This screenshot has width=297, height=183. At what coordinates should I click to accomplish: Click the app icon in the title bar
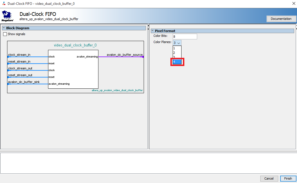tap(4, 4)
